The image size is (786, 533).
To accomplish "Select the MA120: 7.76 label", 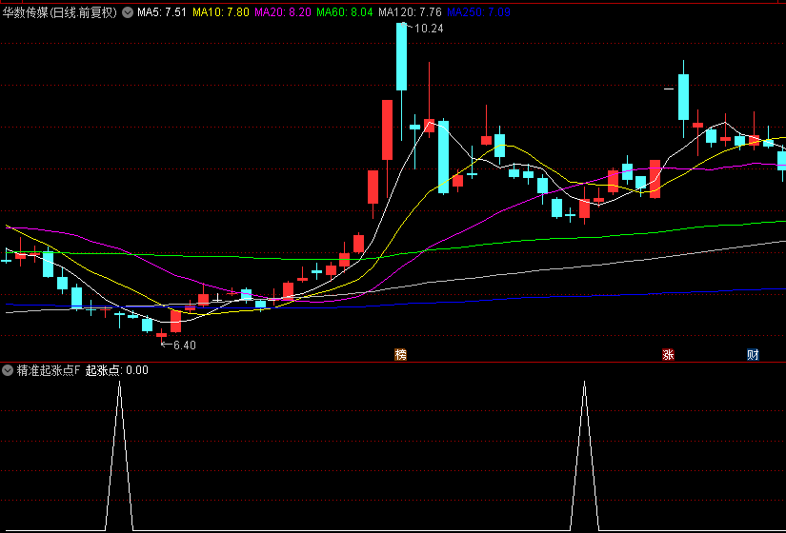I will click(x=410, y=12).
